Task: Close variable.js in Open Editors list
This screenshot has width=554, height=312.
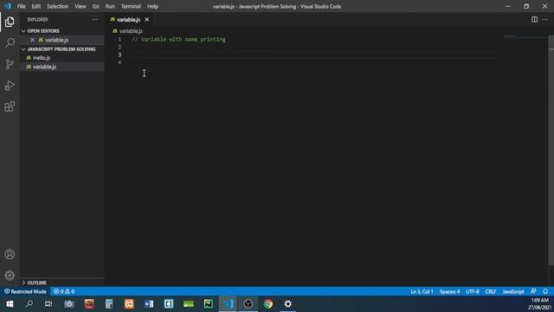Action: pos(33,40)
